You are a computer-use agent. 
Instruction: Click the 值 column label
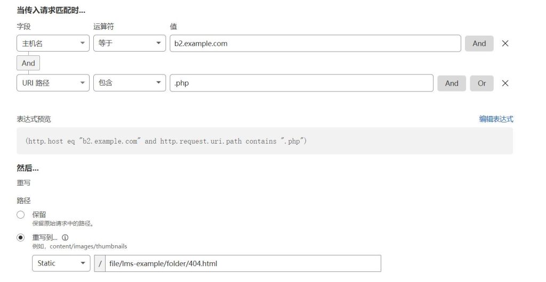click(173, 27)
